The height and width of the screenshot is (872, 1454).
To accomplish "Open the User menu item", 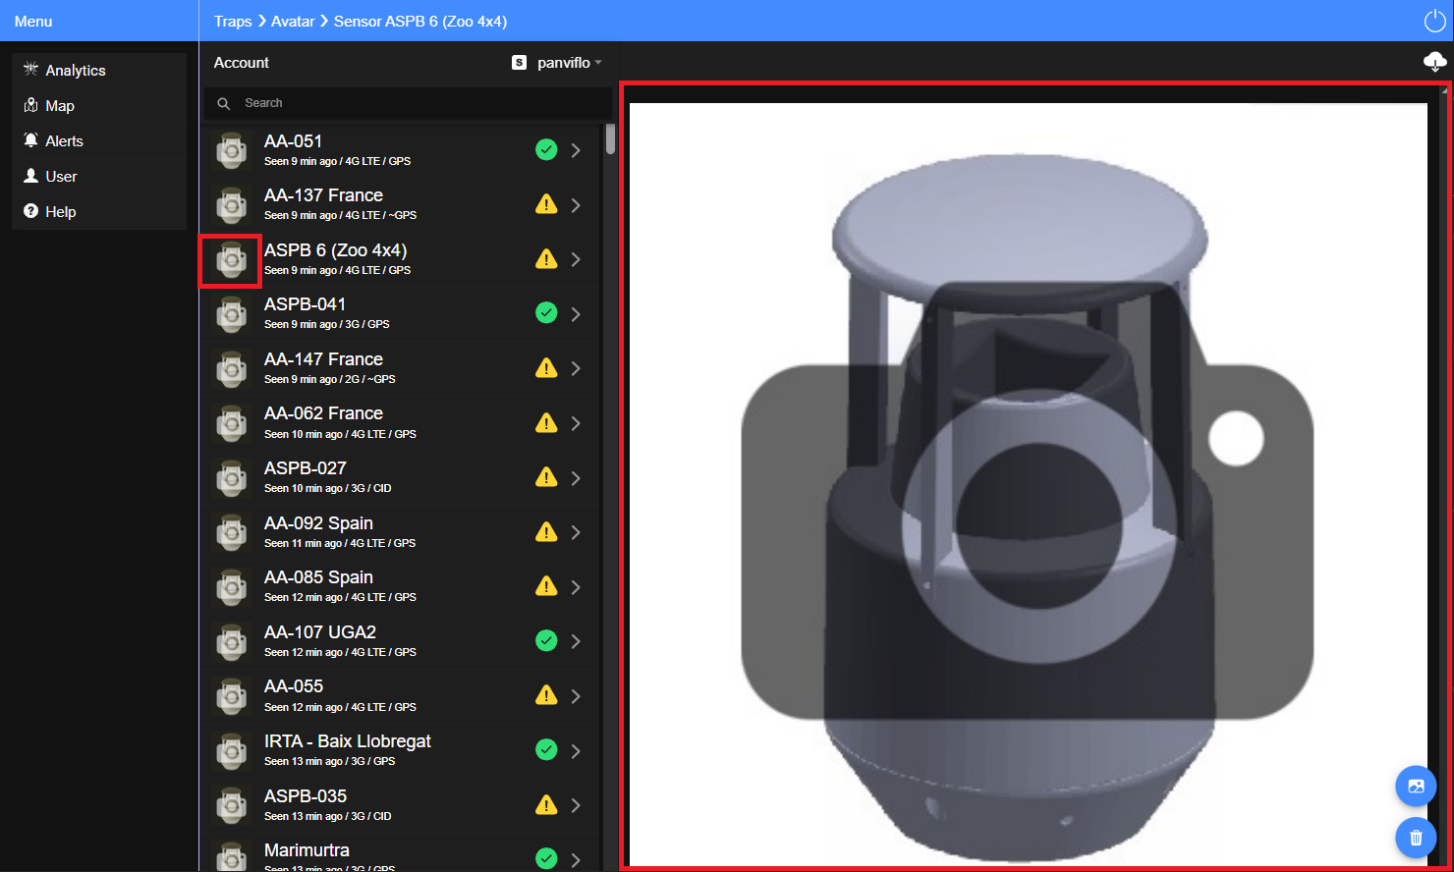I will pos(99,176).
